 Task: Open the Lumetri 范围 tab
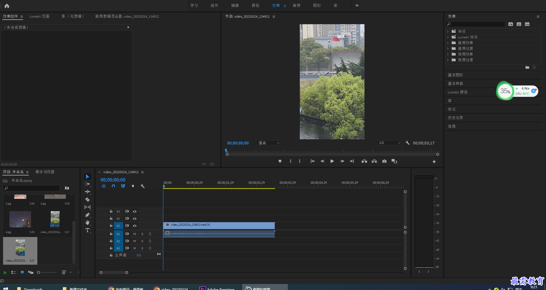[x=39, y=17]
